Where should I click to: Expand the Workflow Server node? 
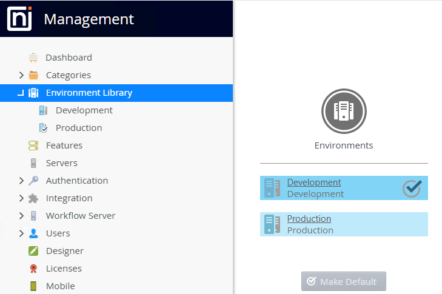21,216
